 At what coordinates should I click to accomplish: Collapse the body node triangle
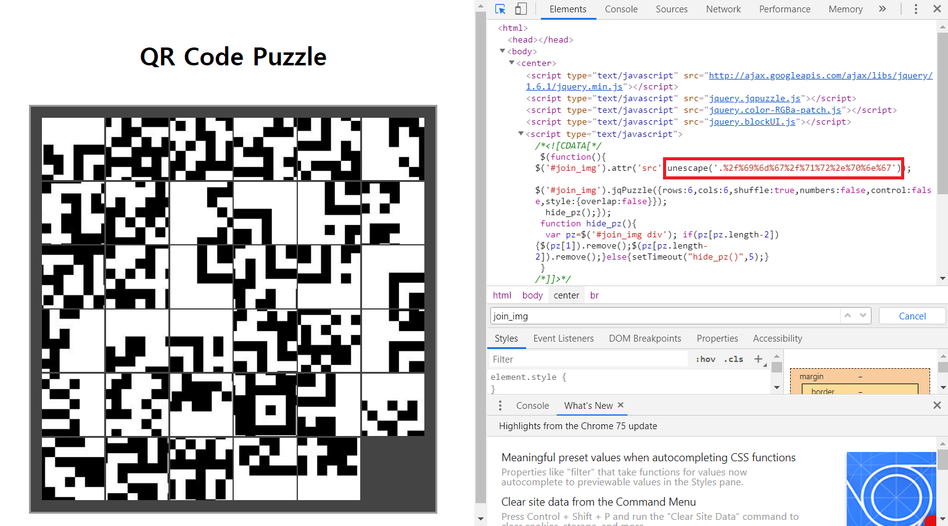point(502,51)
